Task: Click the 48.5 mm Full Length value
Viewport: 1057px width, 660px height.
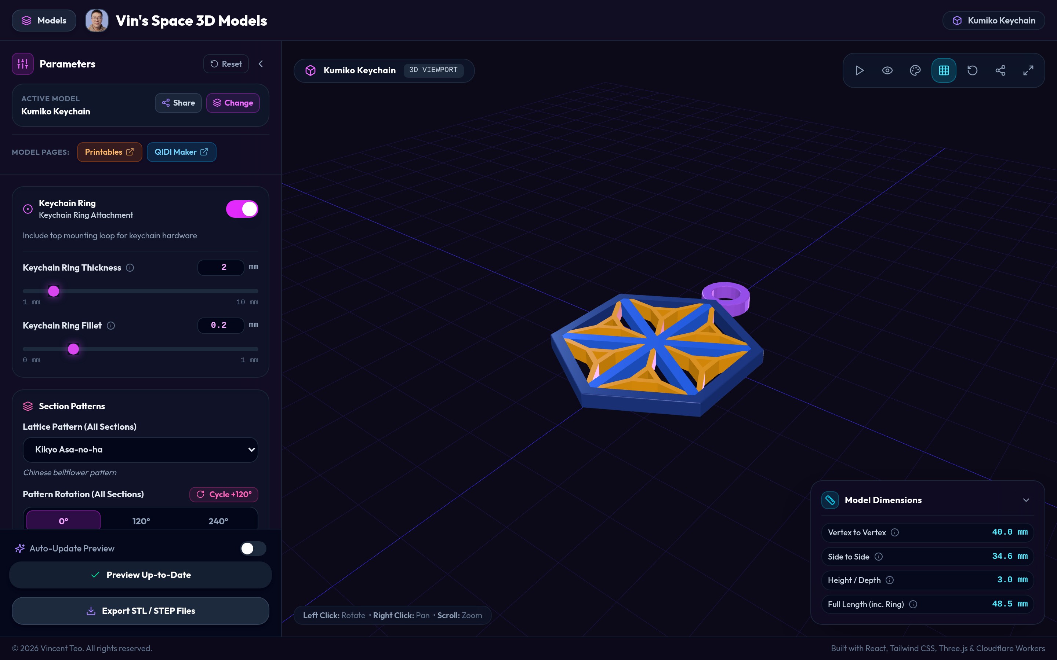Action: tap(1010, 604)
